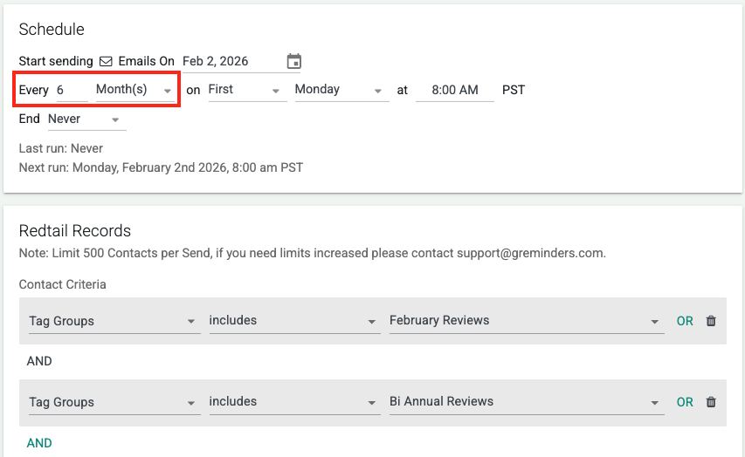Add OR condition to Bi Annual Reviews row

(685, 402)
